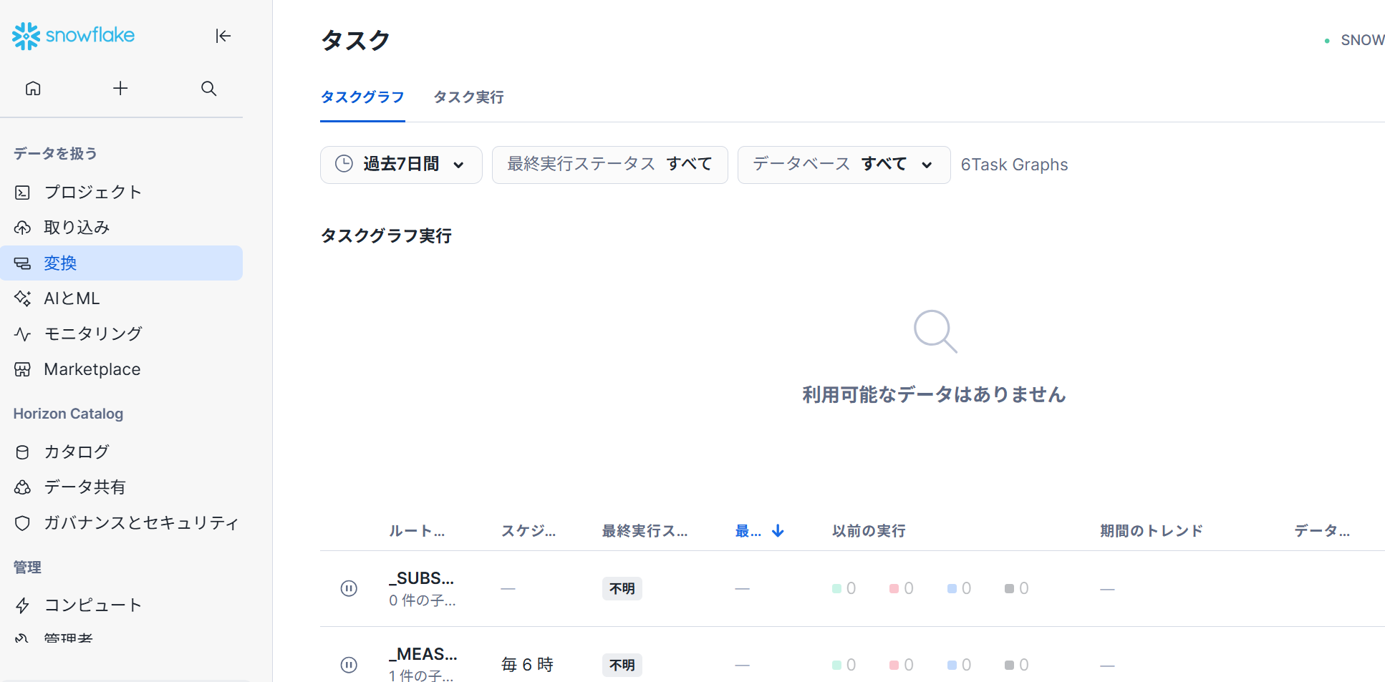Viewport: 1385px width, 682px height.
Task: Sort by ルート... column header
Action: coord(417,531)
